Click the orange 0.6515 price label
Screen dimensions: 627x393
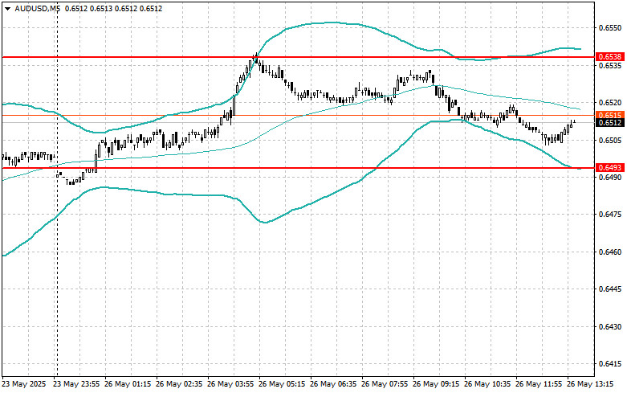pyautogui.click(x=609, y=115)
